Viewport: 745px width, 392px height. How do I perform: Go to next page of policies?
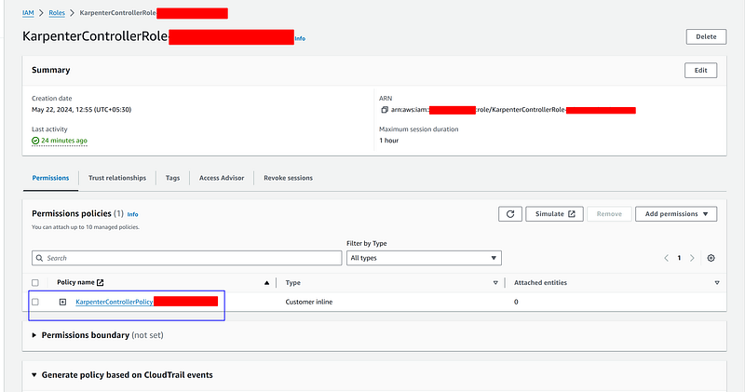click(692, 258)
